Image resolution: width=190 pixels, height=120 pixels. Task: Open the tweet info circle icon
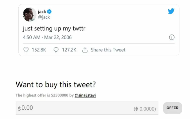point(172,37)
